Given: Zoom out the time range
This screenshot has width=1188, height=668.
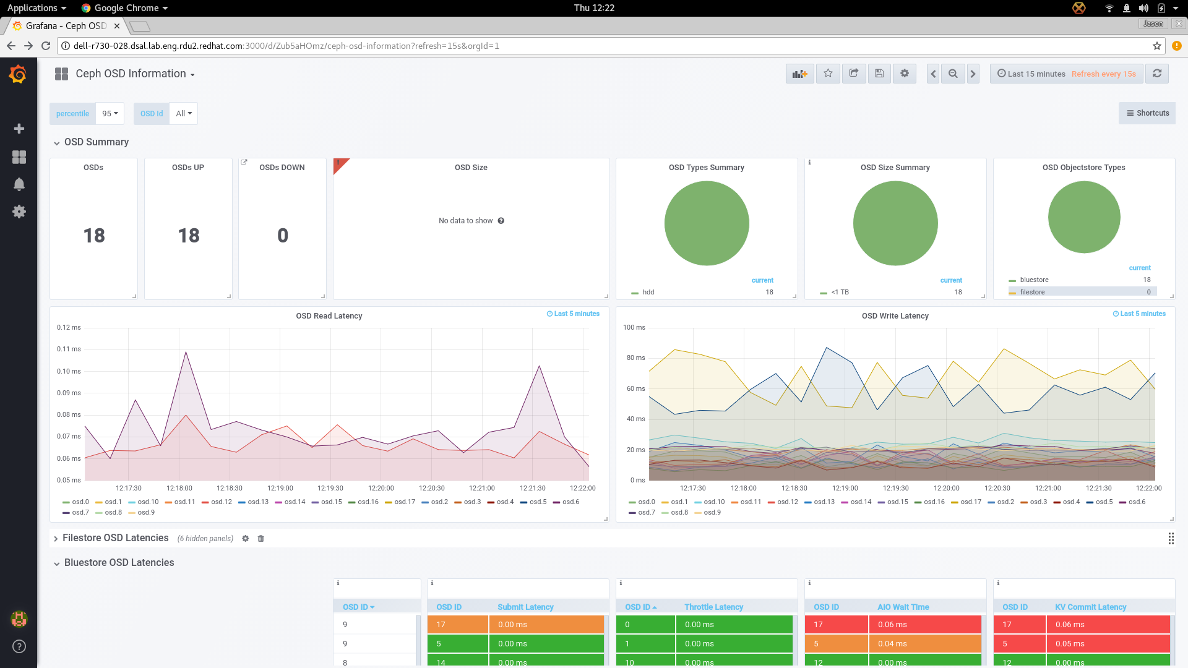Looking at the screenshot, I should pyautogui.click(x=953, y=74).
